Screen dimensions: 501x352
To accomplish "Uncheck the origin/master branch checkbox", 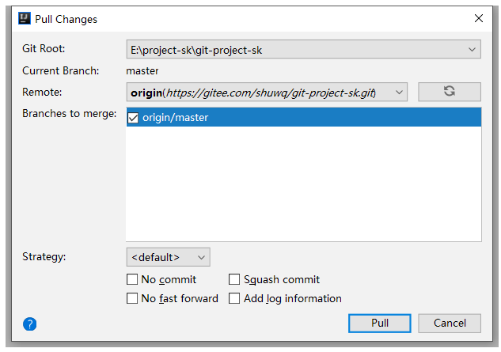I will 133,118.
